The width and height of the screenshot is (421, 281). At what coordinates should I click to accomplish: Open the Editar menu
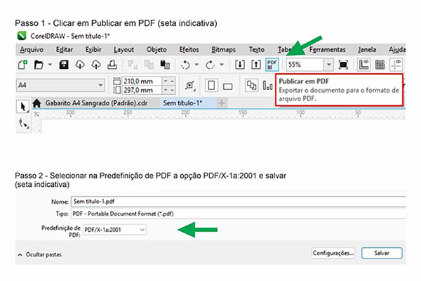click(x=65, y=50)
